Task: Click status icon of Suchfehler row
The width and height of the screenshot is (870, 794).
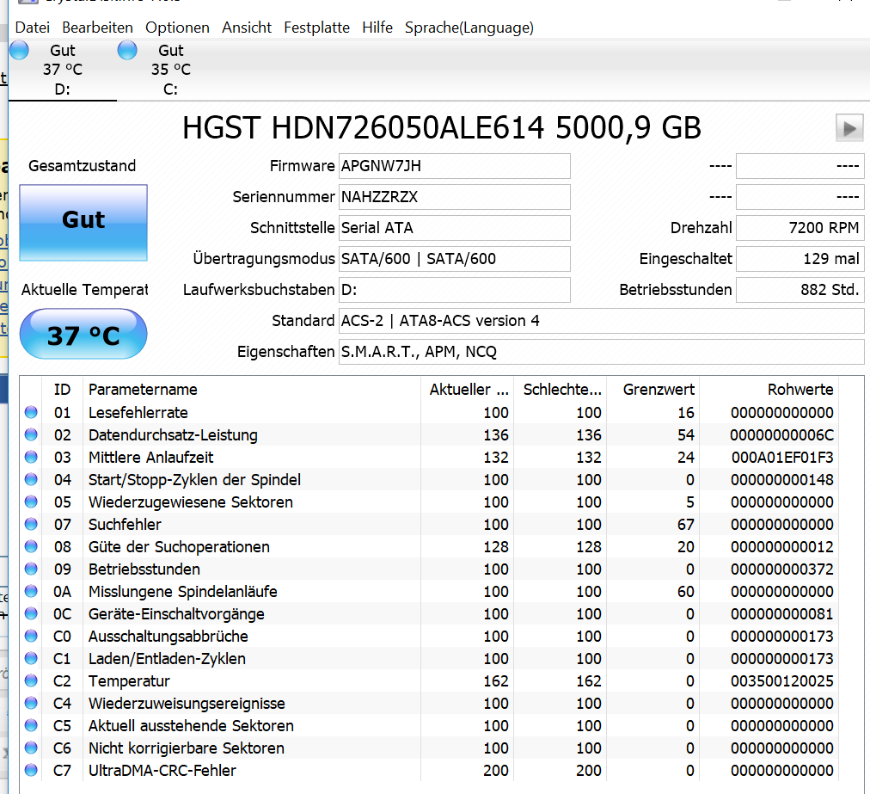Action: tap(31, 524)
